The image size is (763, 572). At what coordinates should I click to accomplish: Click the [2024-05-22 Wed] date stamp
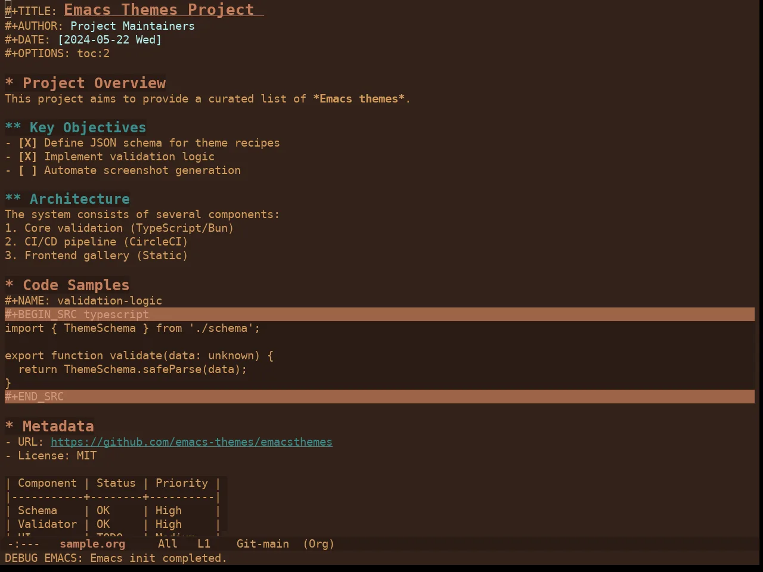pos(110,40)
